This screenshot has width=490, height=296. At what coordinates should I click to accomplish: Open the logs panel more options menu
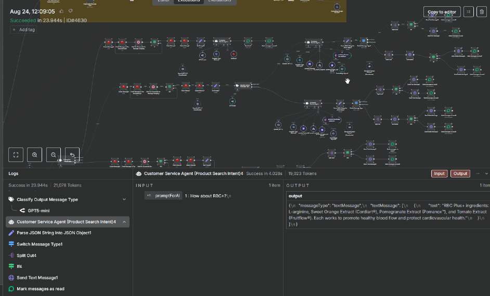(478, 173)
